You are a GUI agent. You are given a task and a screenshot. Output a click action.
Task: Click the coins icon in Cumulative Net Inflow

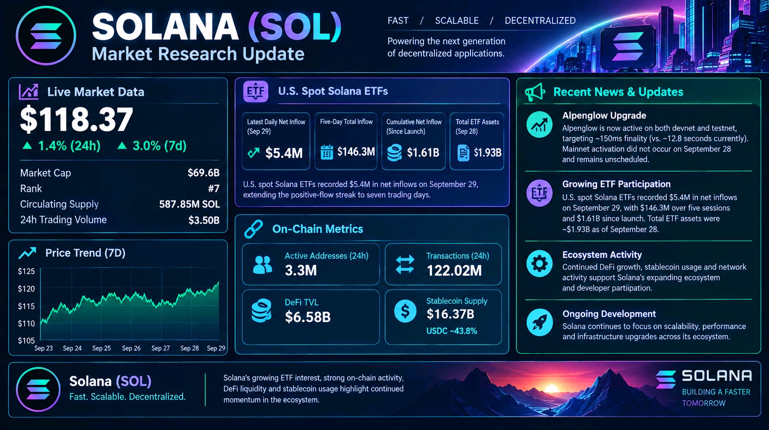(394, 152)
